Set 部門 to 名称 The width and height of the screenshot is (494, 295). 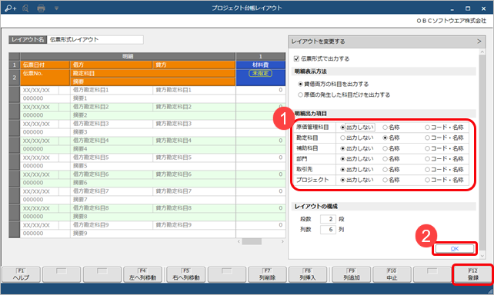coord(385,159)
